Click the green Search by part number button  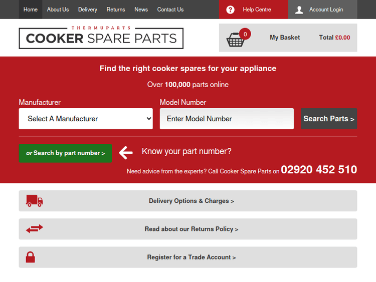pyautogui.click(x=65, y=153)
